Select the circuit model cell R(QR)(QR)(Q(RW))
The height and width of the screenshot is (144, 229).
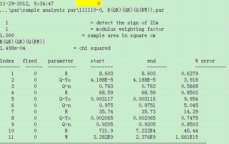coord(22,42)
